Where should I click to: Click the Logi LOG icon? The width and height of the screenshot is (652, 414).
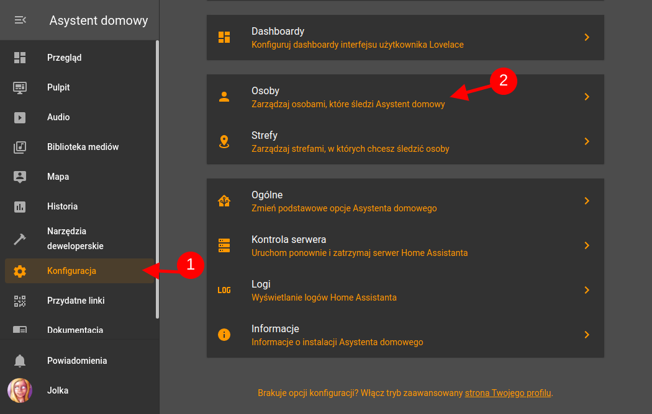coord(224,290)
